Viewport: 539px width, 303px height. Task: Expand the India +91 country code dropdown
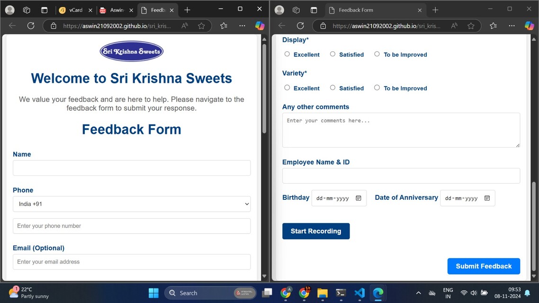tap(131, 204)
